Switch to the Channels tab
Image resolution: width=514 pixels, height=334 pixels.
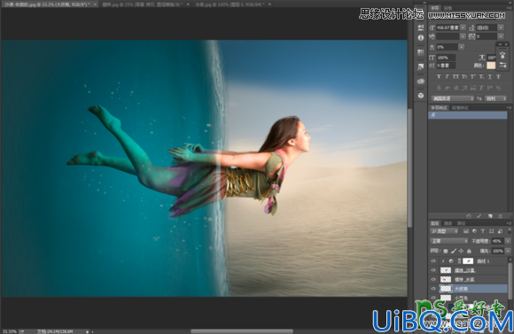(448, 223)
